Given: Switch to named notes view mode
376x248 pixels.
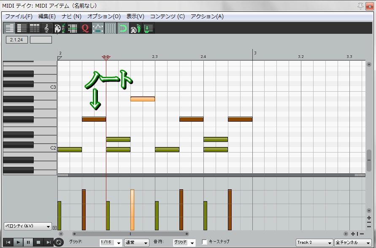Looking at the screenshot, I should coord(22,28).
